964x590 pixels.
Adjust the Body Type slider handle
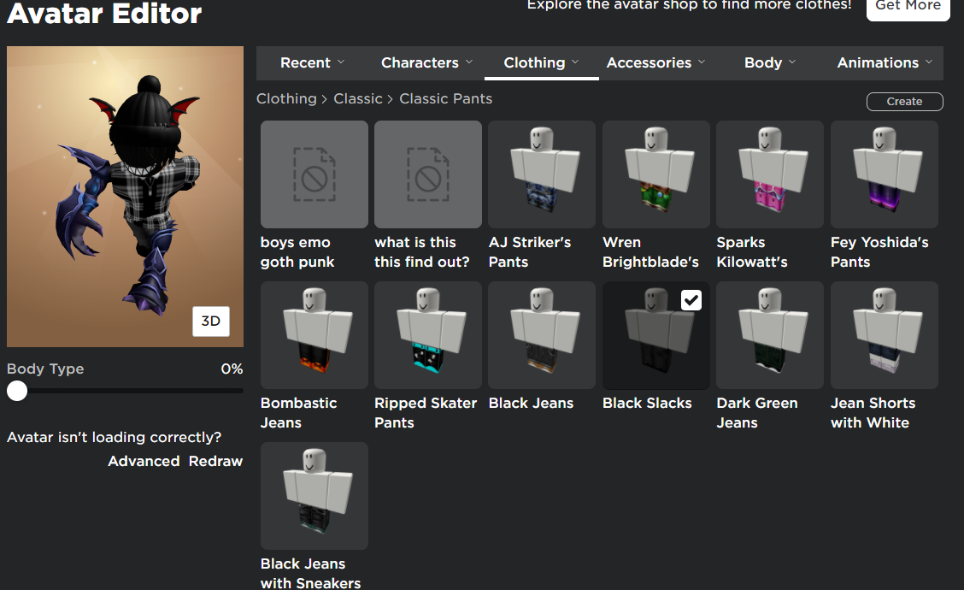pyautogui.click(x=17, y=391)
